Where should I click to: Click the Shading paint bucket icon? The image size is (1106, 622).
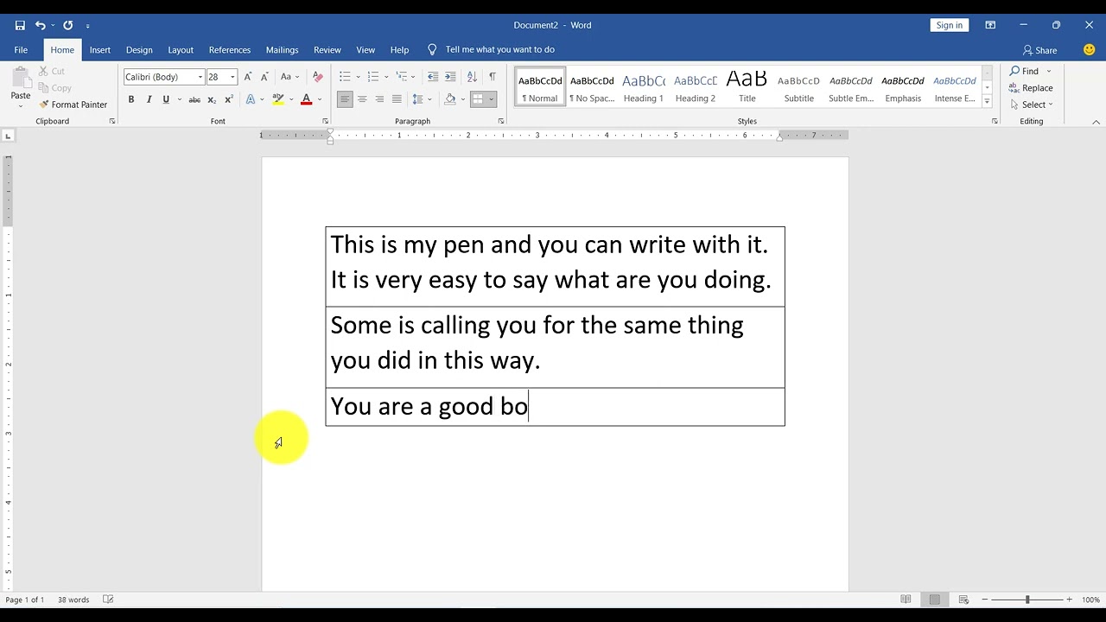pos(449,99)
